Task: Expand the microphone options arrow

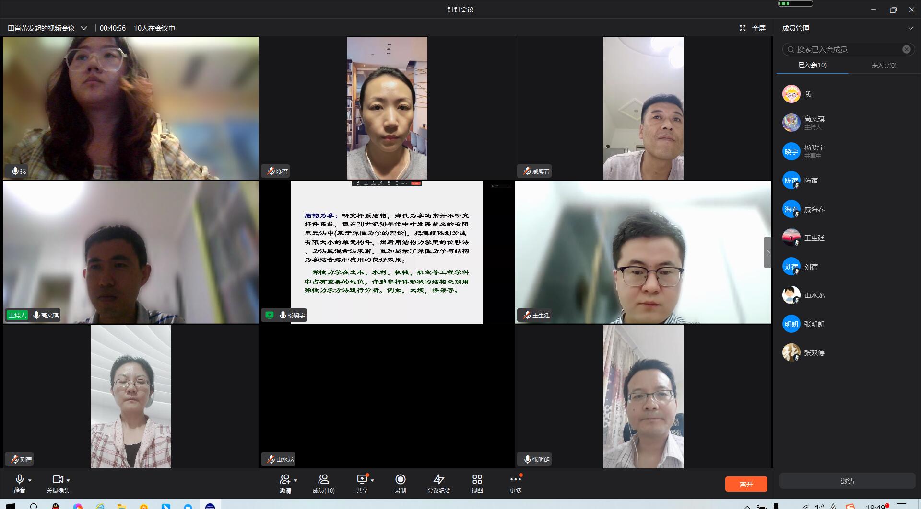Action: click(x=30, y=480)
